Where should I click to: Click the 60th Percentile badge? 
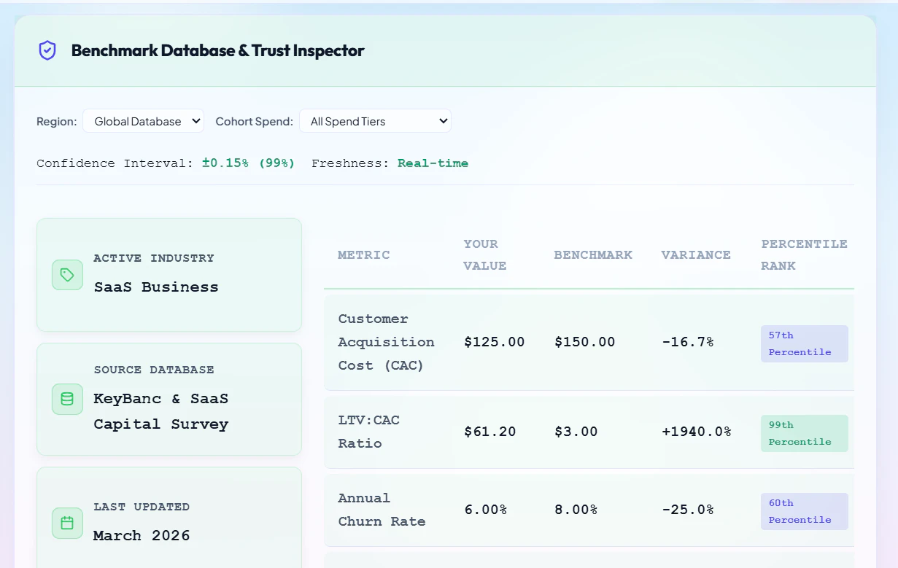coord(804,511)
